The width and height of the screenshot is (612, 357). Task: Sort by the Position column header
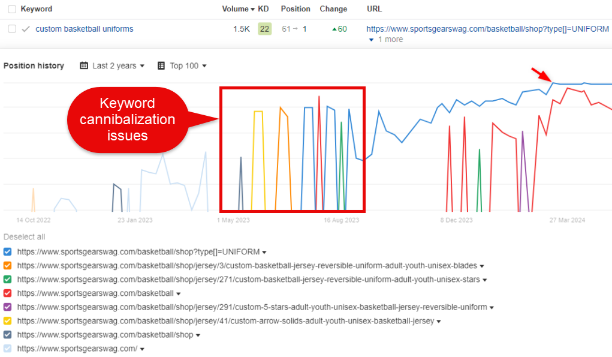pos(296,9)
